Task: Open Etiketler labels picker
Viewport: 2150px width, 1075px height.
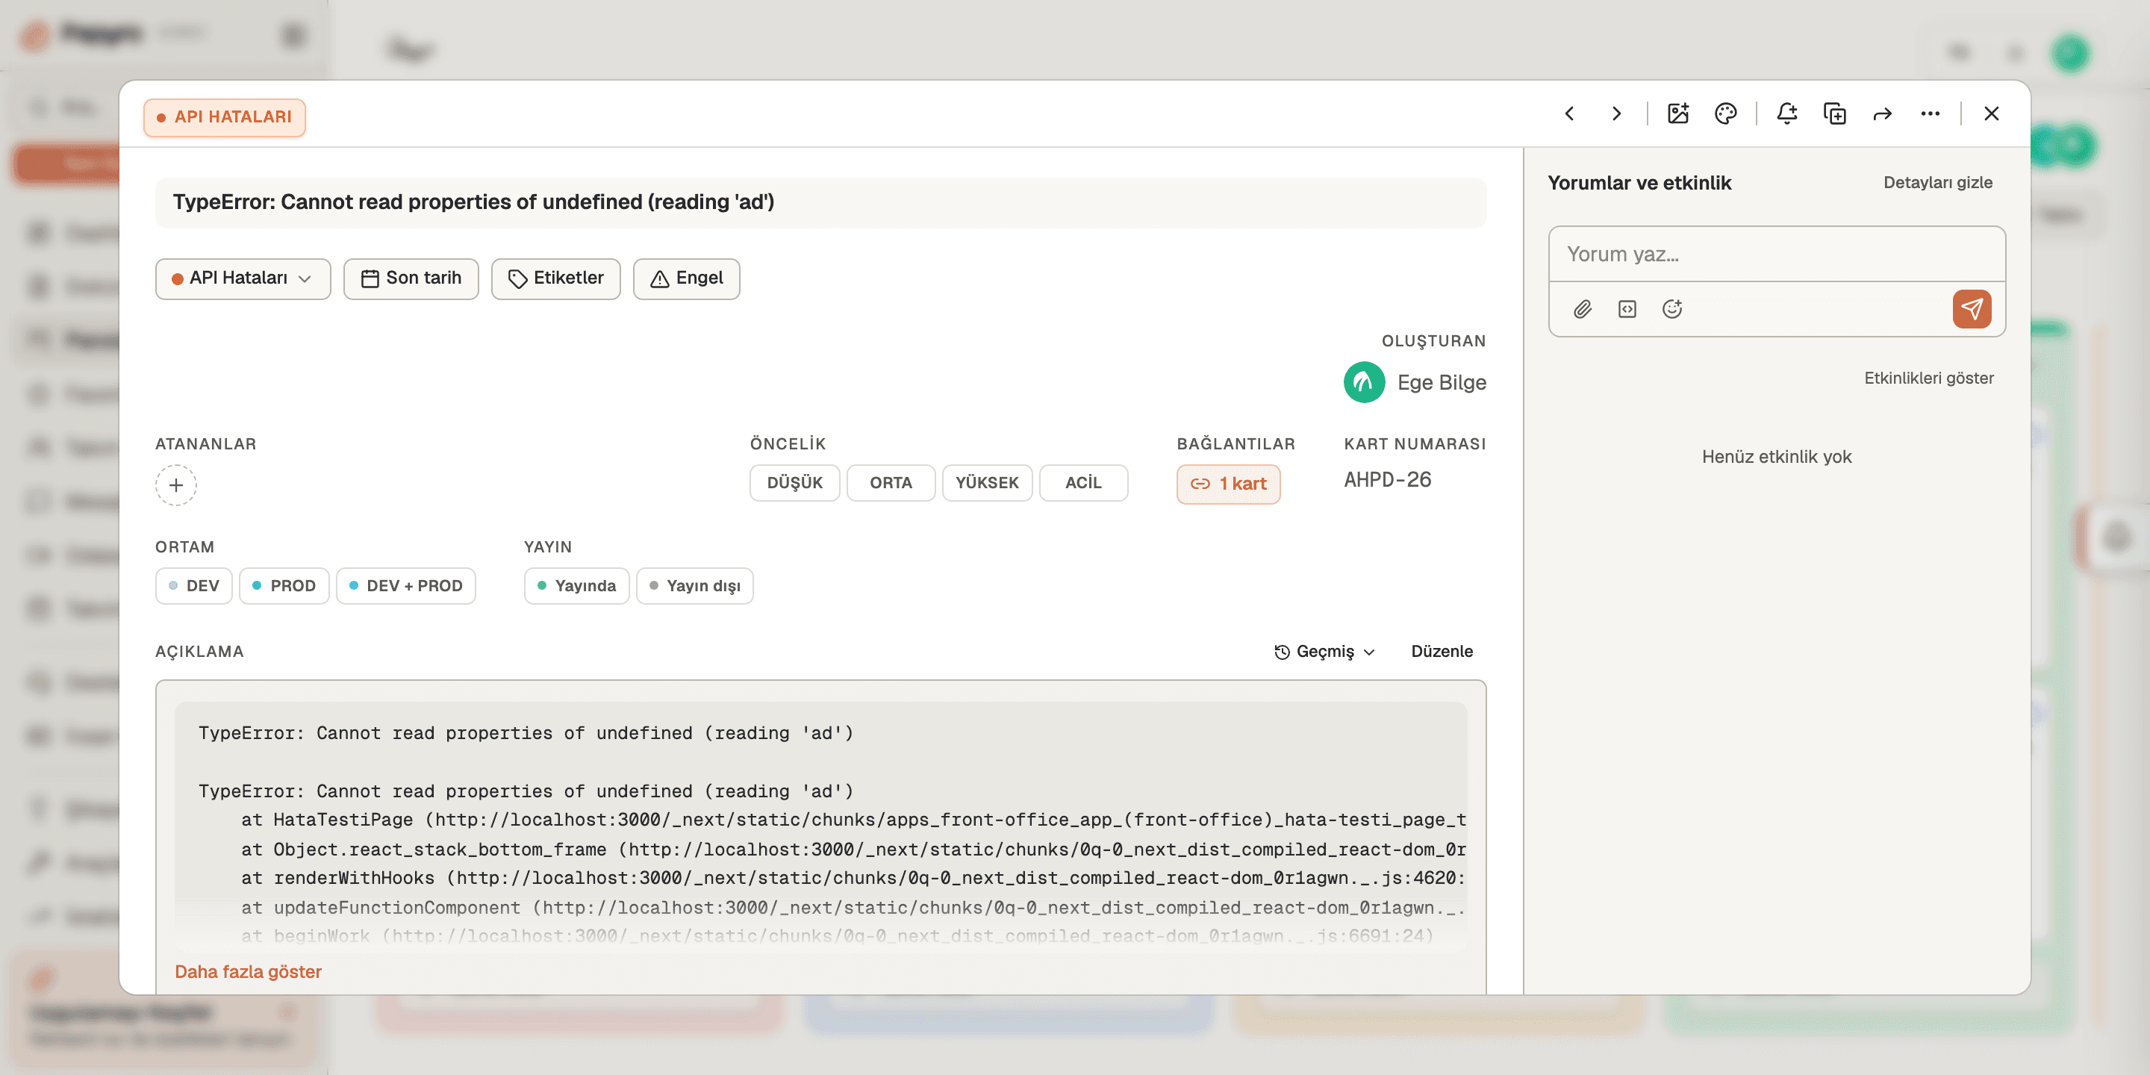Action: coord(556,278)
